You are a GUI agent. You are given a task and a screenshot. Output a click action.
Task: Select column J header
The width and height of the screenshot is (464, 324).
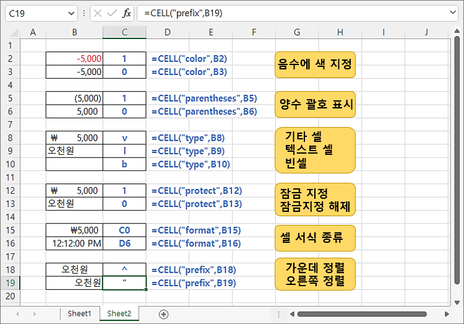[426, 32]
